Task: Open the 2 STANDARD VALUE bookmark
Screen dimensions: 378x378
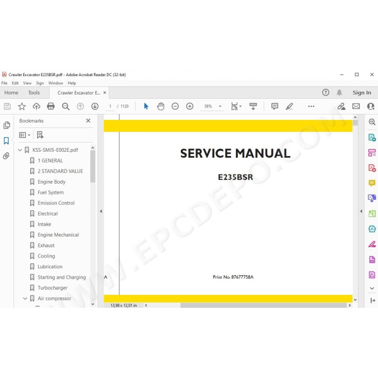Action: [x=60, y=171]
